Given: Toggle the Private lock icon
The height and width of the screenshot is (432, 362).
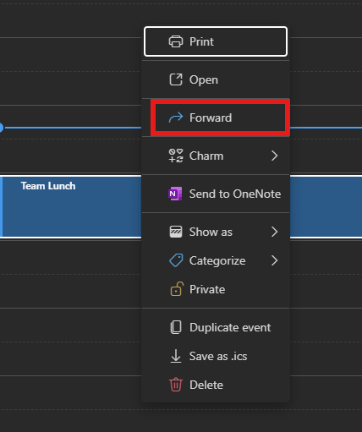Looking at the screenshot, I should click(177, 289).
